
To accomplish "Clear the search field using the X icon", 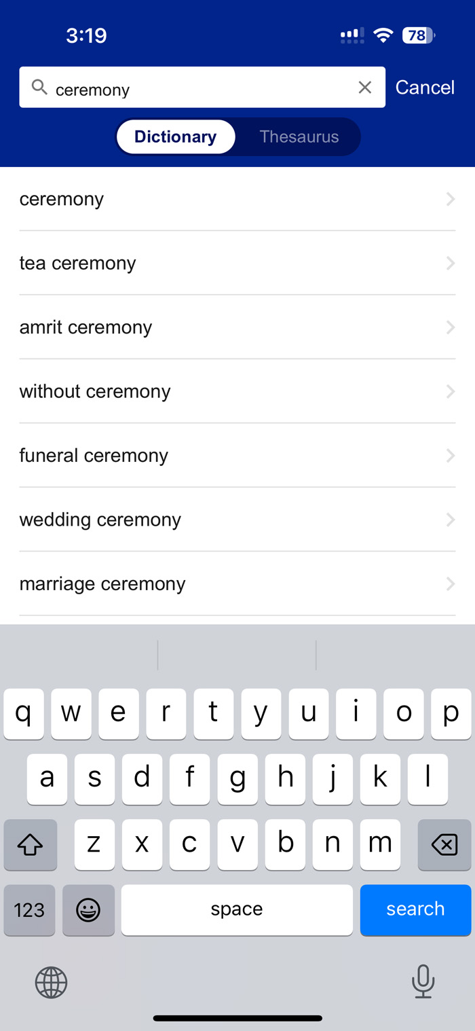I will [x=365, y=87].
